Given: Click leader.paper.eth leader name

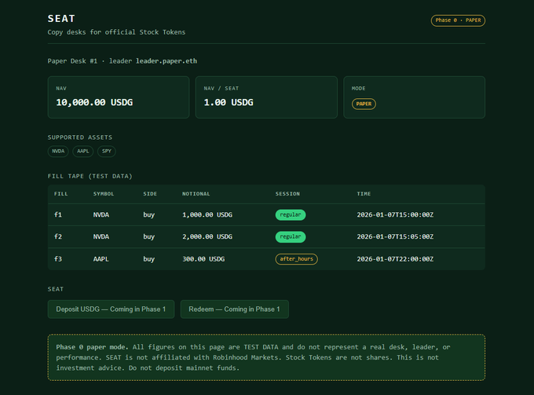Looking at the screenshot, I should (x=166, y=61).
